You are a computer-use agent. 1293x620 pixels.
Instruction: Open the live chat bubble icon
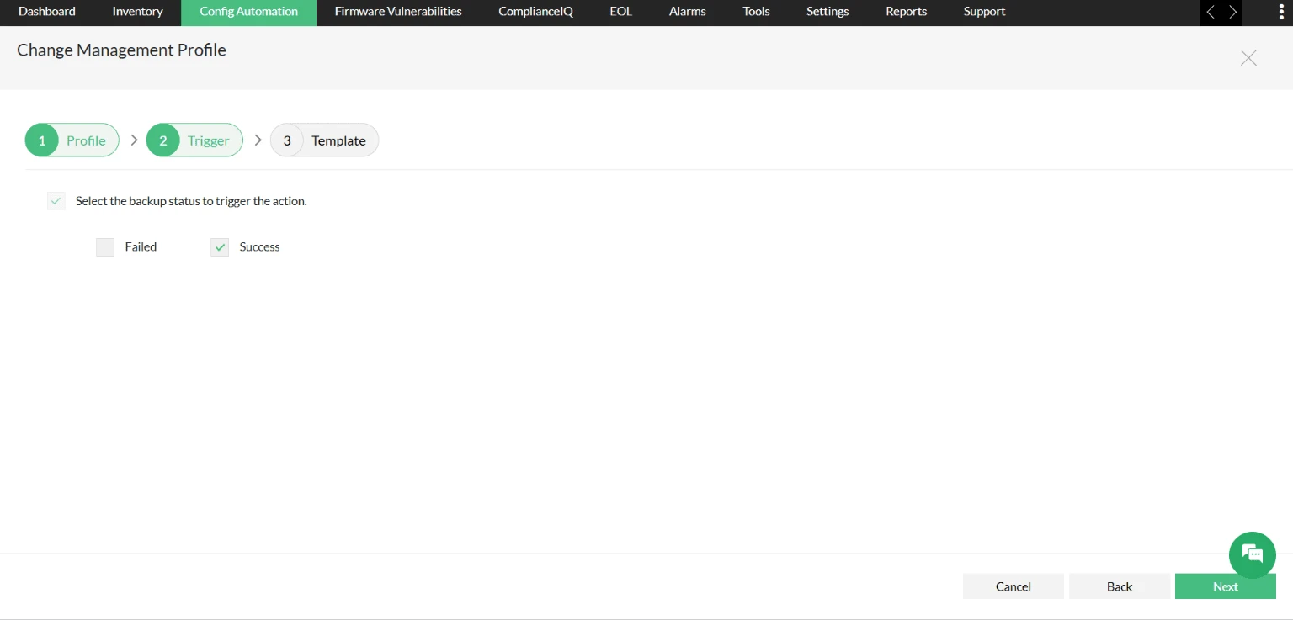coord(1253,554)
